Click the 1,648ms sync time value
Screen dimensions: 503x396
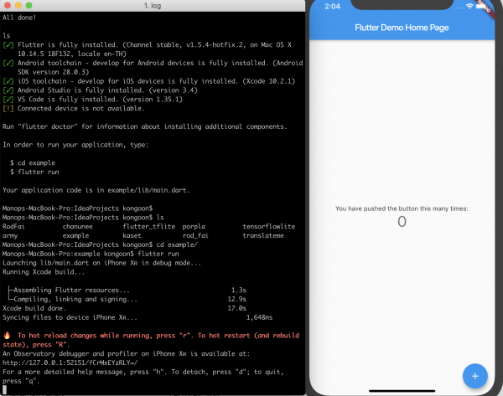(260, 317)
